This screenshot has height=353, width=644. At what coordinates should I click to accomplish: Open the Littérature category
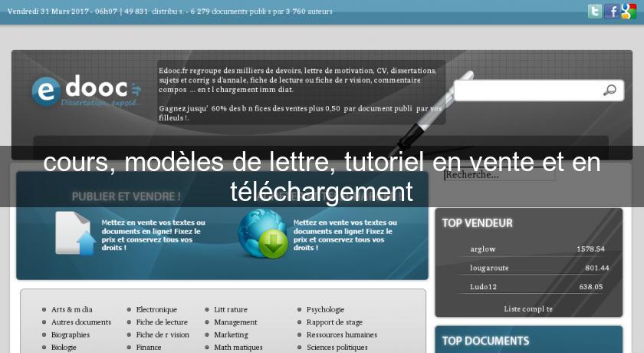[x=231, y=309]
